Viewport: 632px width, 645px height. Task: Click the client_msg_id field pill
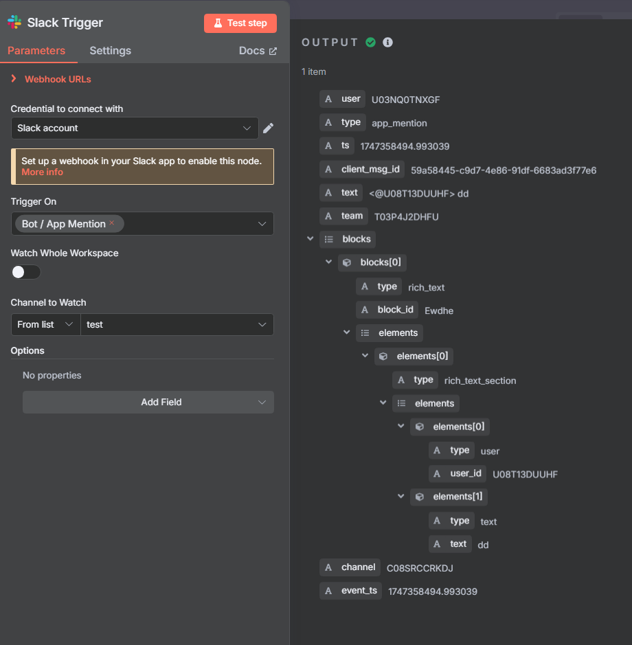(362, 169)
